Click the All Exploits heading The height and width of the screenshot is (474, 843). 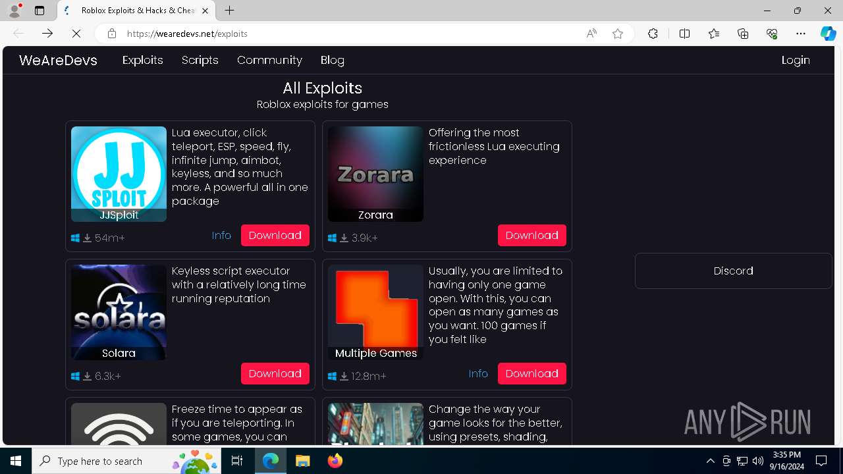[323, 88]
